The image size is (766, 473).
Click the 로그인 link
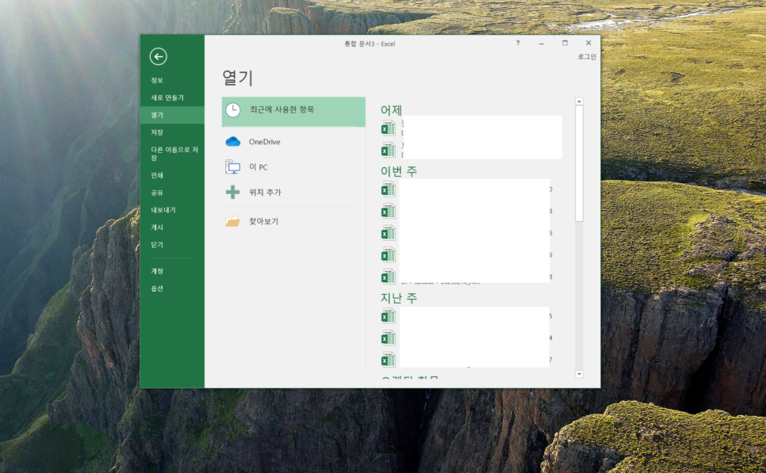click(587, 56)
